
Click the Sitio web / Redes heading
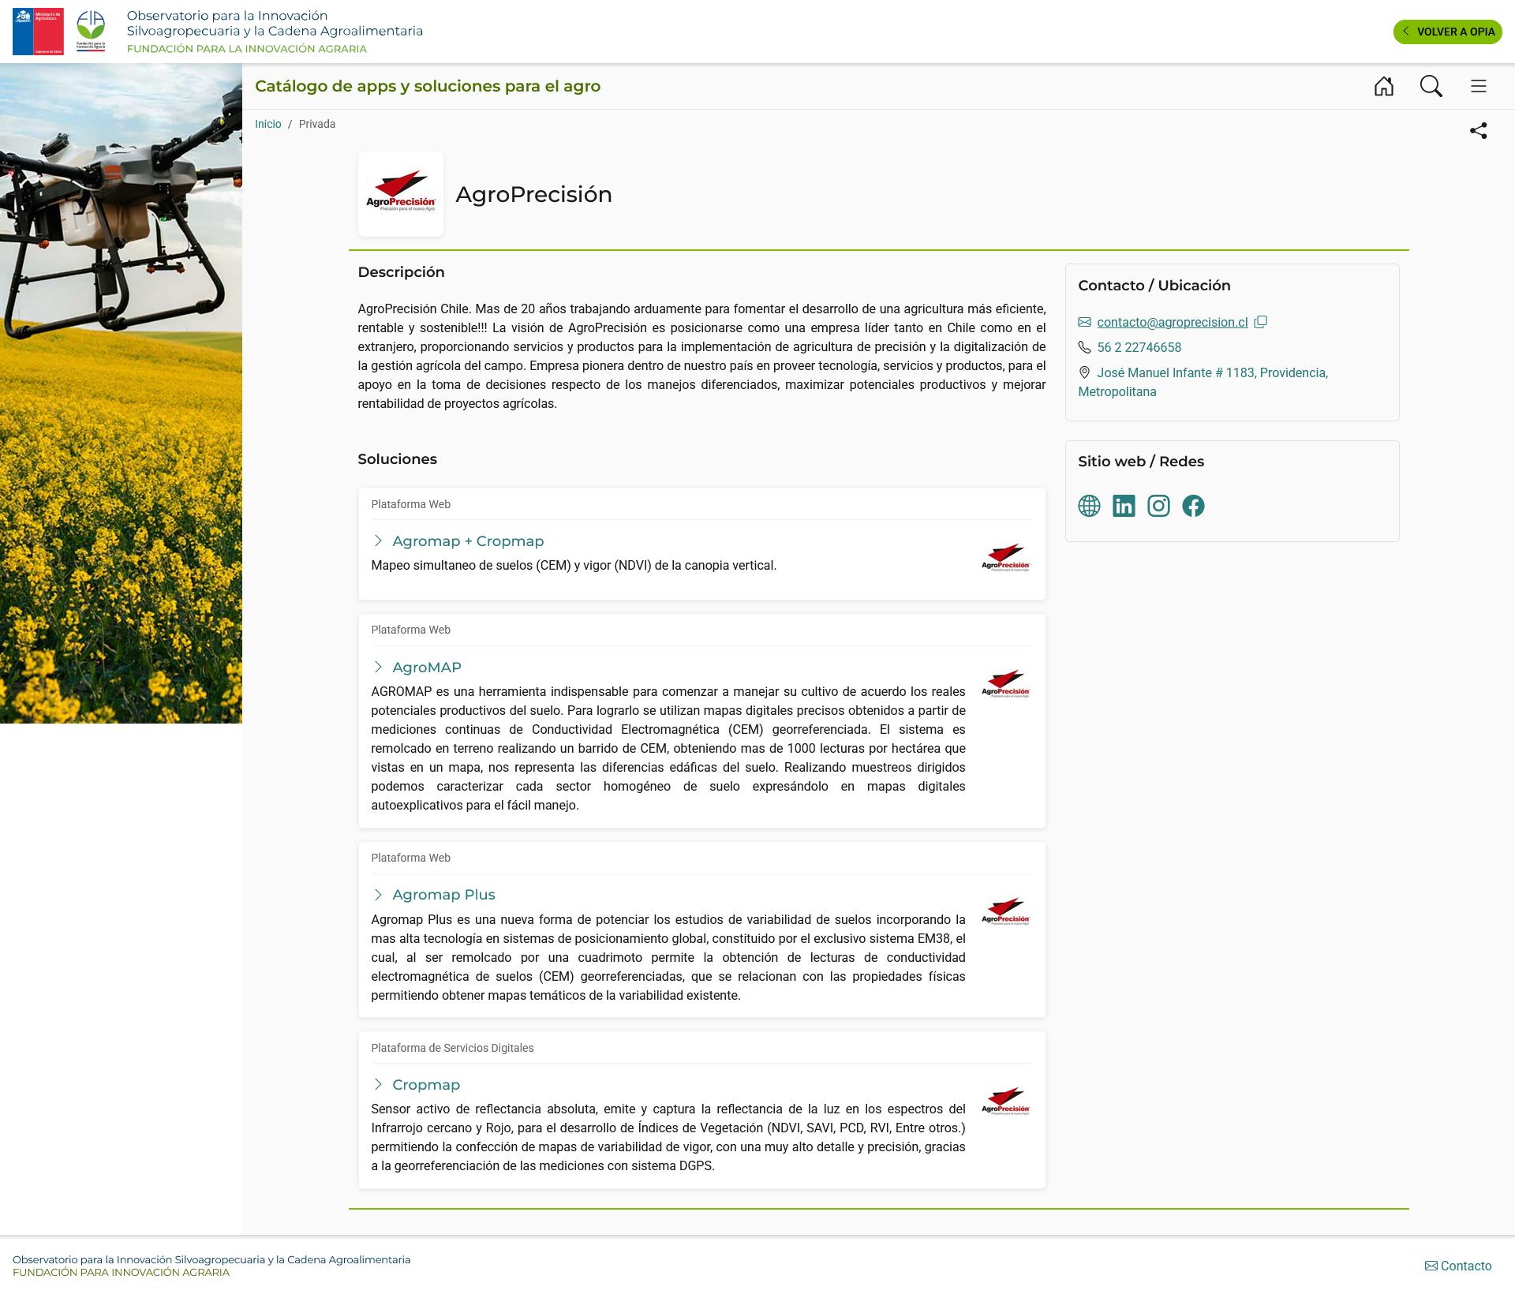pos(1140,462)
